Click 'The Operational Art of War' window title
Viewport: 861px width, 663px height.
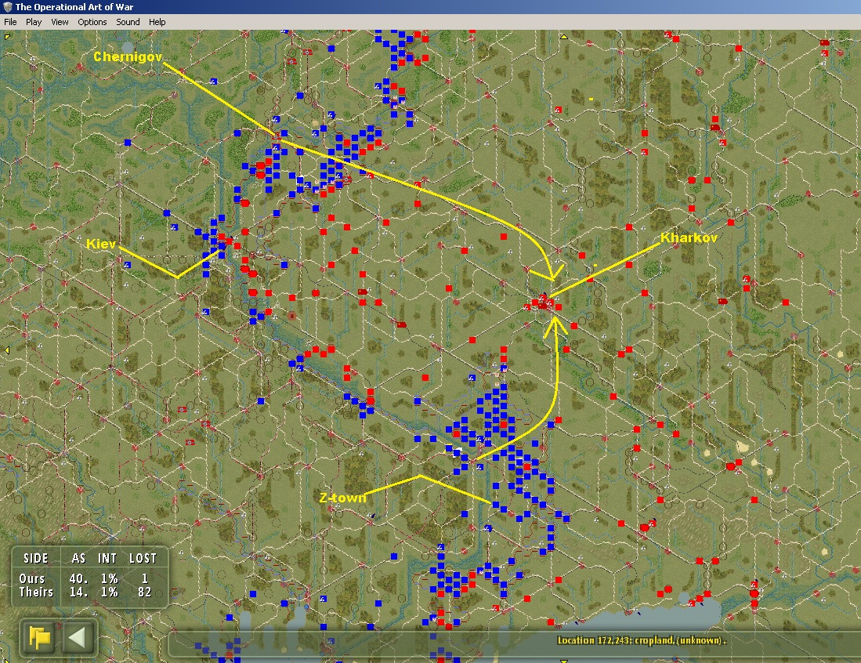(x=74, y=7)
